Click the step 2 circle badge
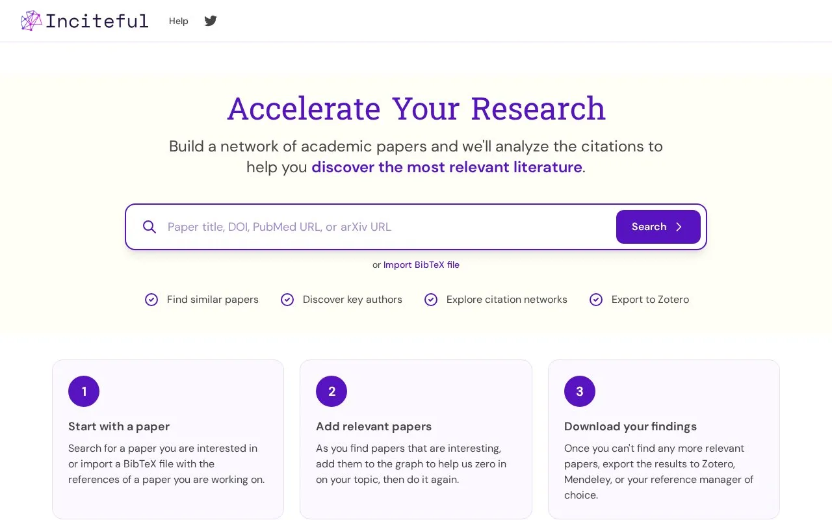Screen dimensions: 832x520 [x=331, y=391]
